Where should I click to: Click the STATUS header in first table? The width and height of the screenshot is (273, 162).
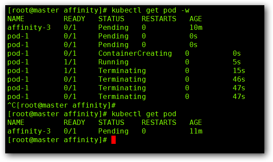111,19
